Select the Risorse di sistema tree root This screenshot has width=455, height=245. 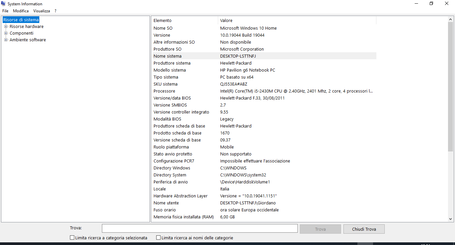pyautogui.click(x=21, y=20)
